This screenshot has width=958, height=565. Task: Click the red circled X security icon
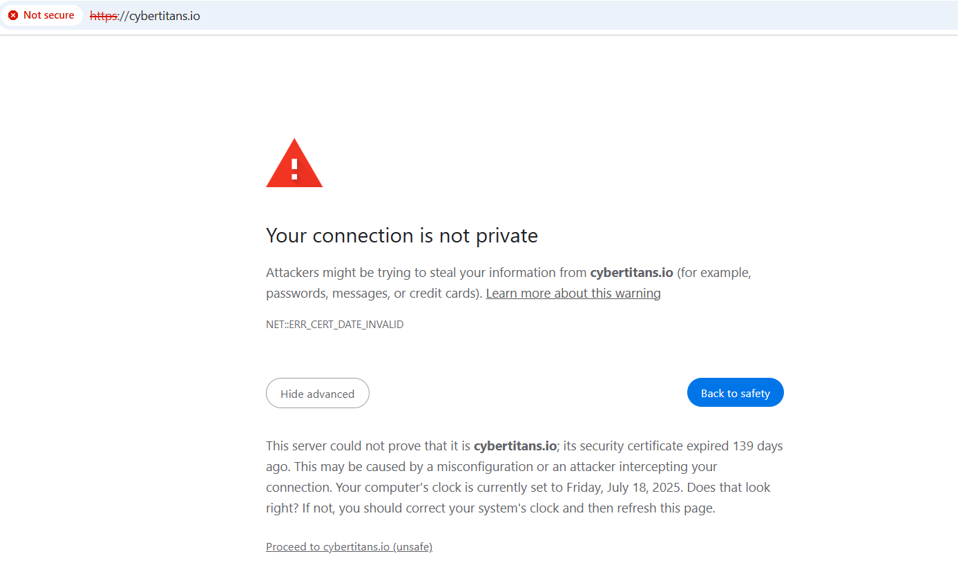[13, 15]
